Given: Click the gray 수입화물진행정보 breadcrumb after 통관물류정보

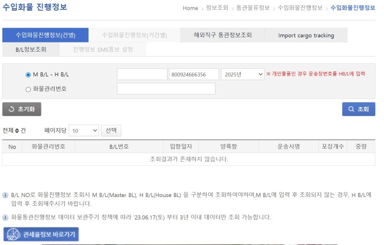Looking at the screenshot, I should 300,8.
